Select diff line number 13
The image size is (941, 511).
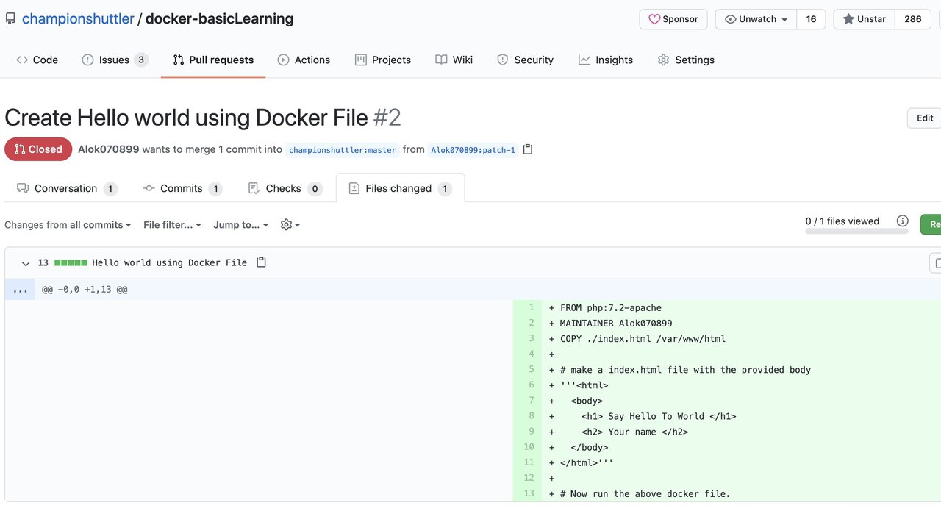[x=527, y=493]
